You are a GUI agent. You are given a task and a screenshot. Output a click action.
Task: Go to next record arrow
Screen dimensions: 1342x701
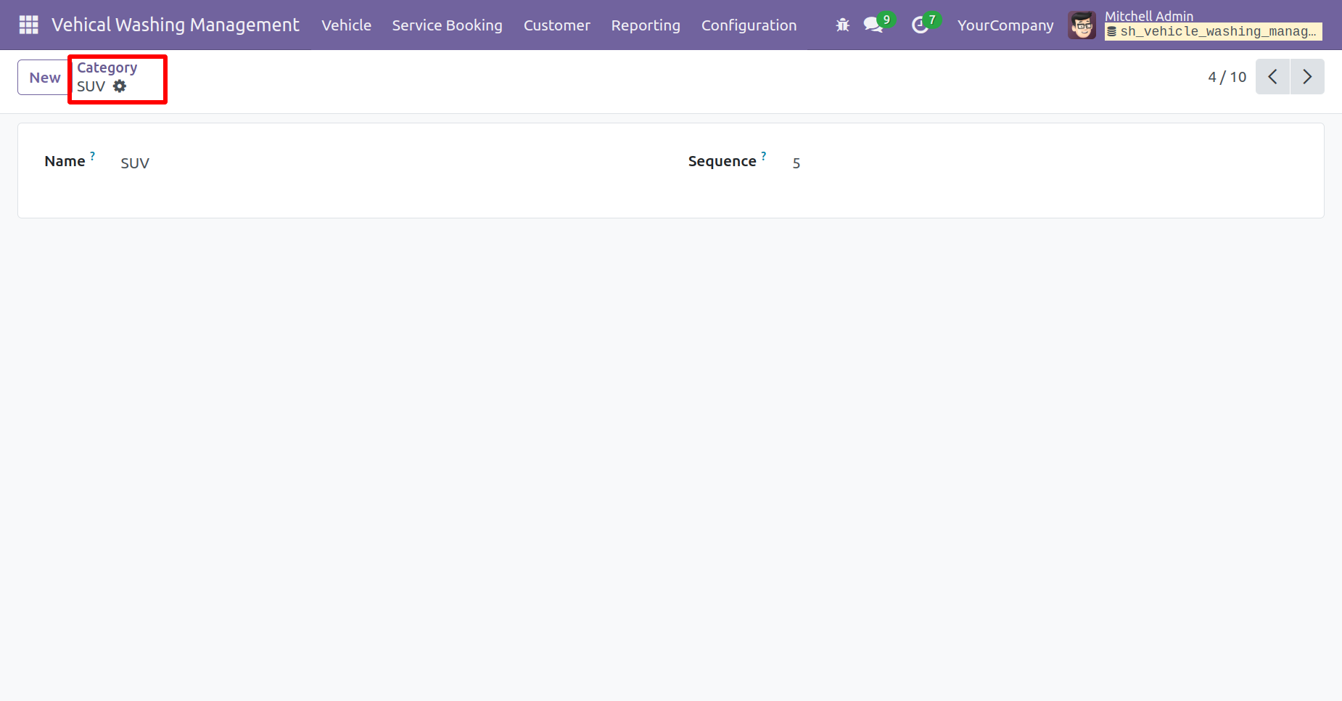[1307, 77]
